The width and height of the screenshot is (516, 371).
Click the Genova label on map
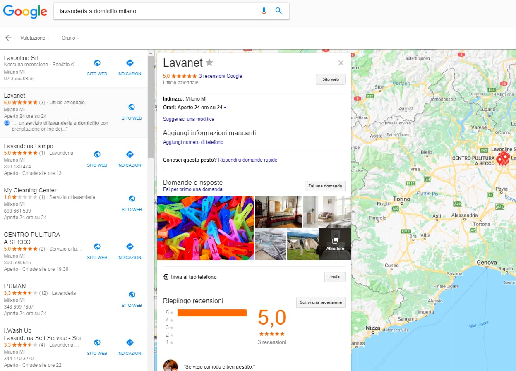(487, 263)
